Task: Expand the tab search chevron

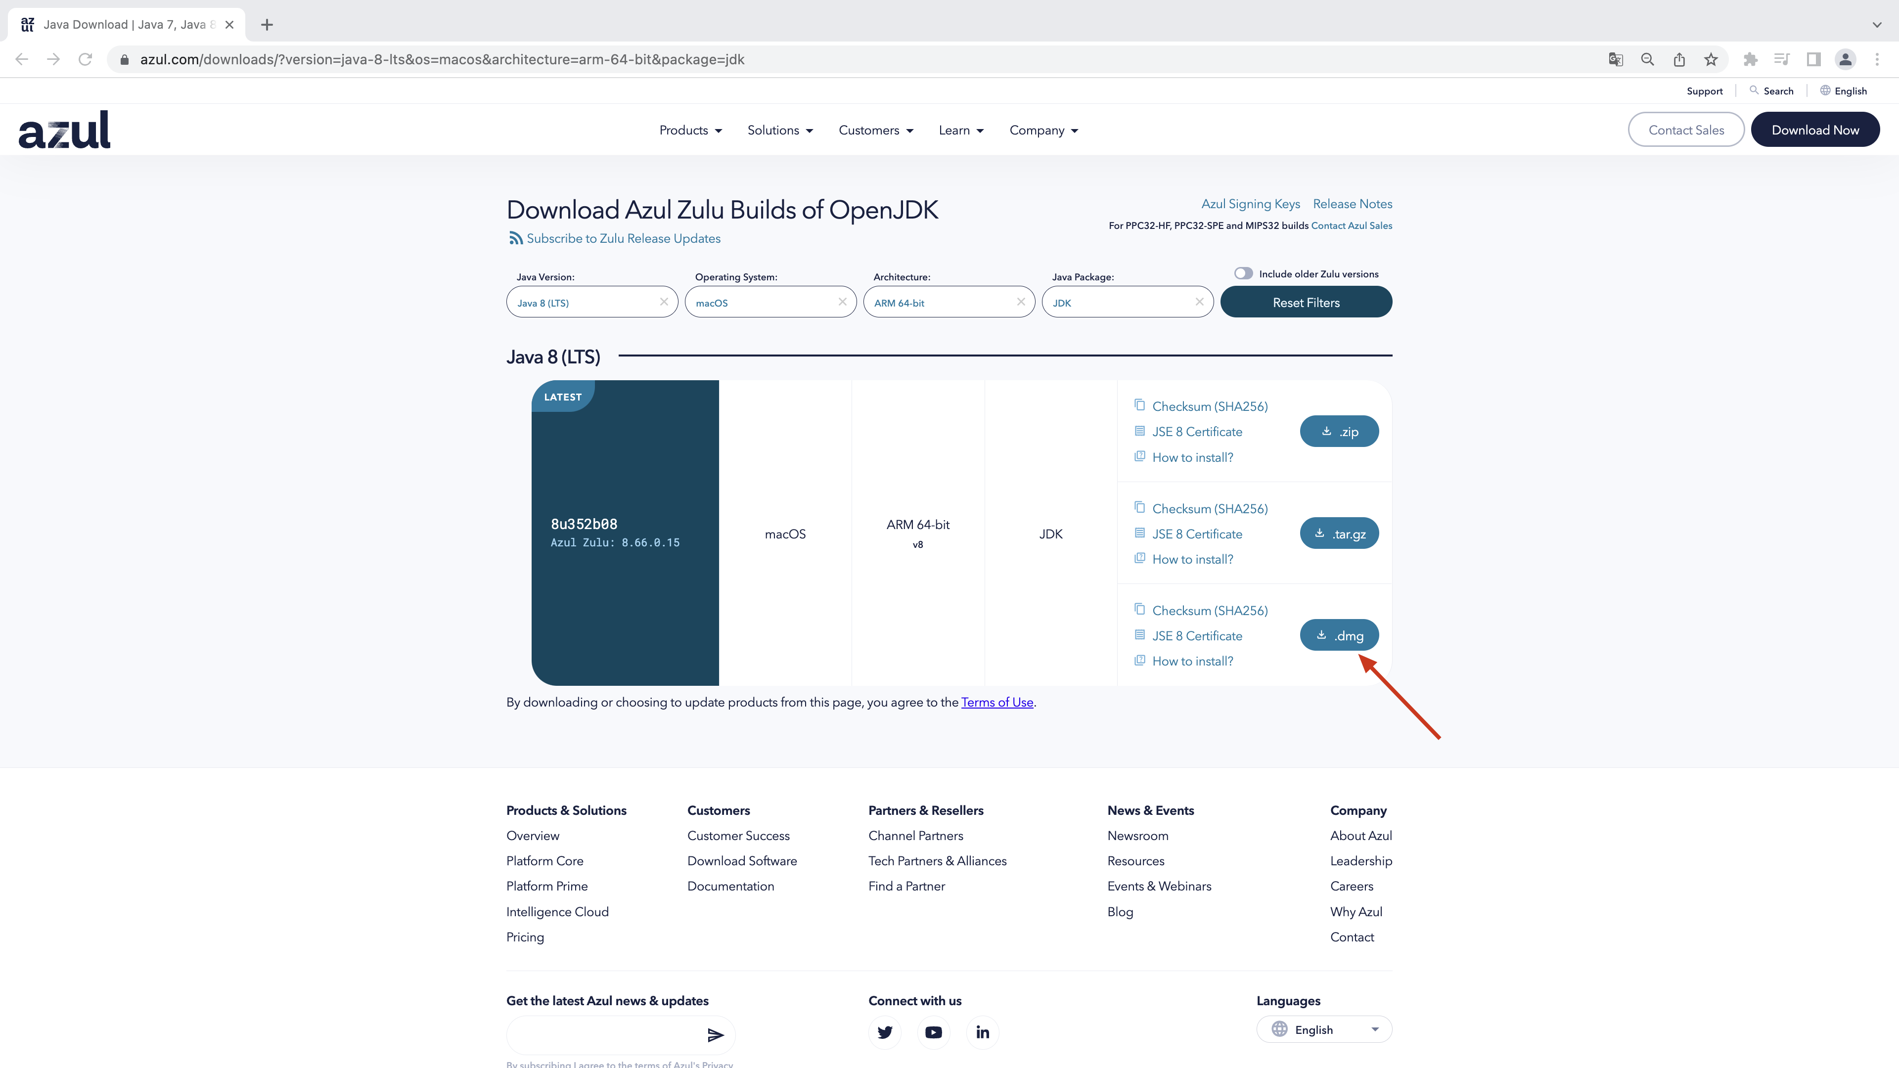Action: 1876,24
